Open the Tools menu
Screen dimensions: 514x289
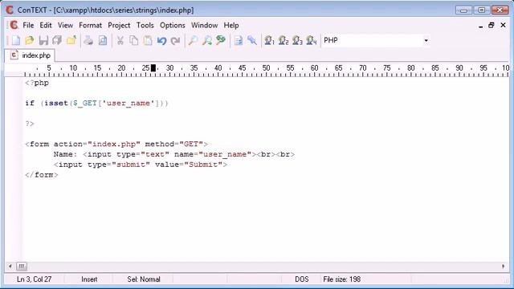[x=145, y=25]
